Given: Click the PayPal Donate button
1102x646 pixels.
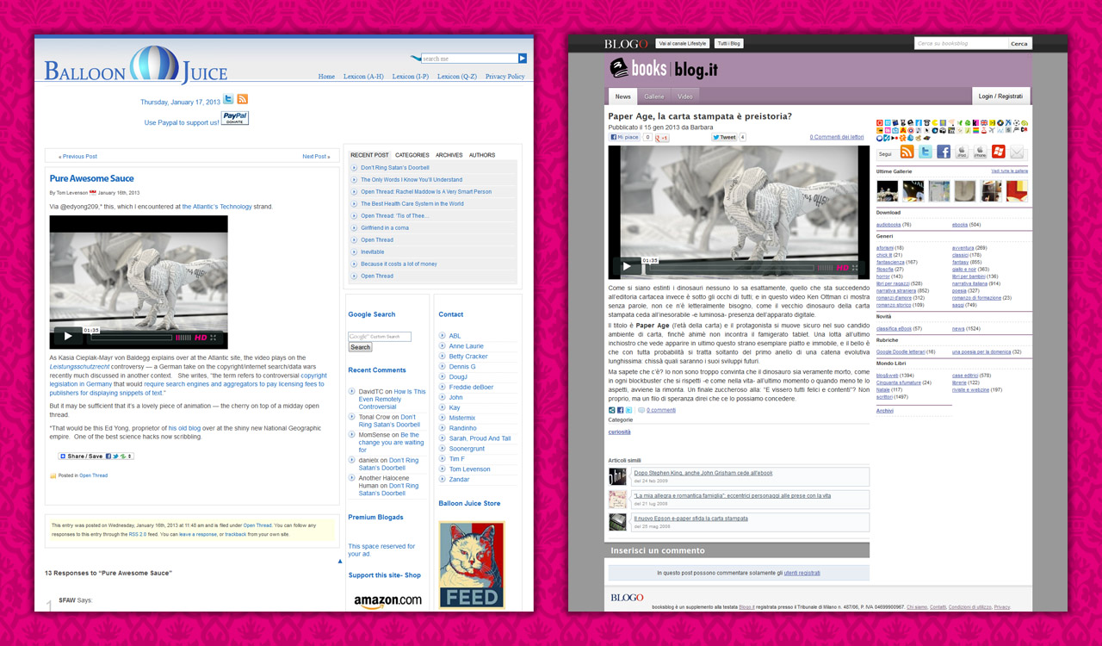Looking at the screenshot, I should 234,118.
